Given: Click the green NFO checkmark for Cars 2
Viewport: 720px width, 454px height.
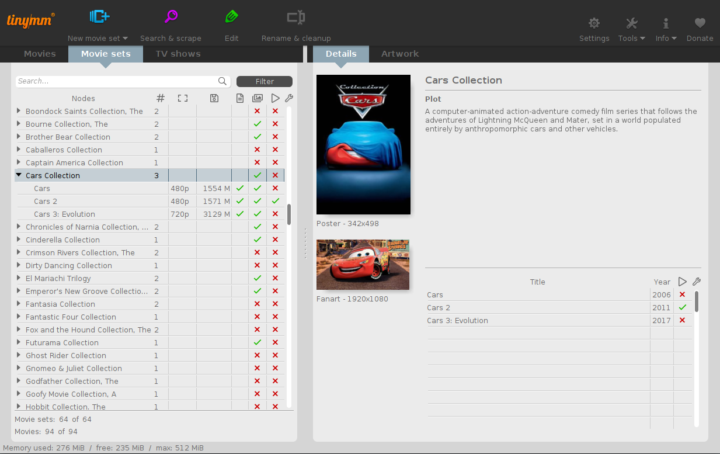Looking at the screenshot, I should coord(239,201).
